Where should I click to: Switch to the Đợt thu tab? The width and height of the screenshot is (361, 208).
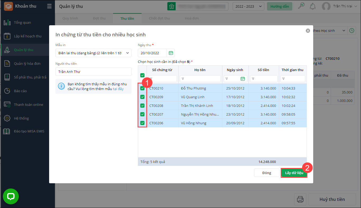(99, 18)
